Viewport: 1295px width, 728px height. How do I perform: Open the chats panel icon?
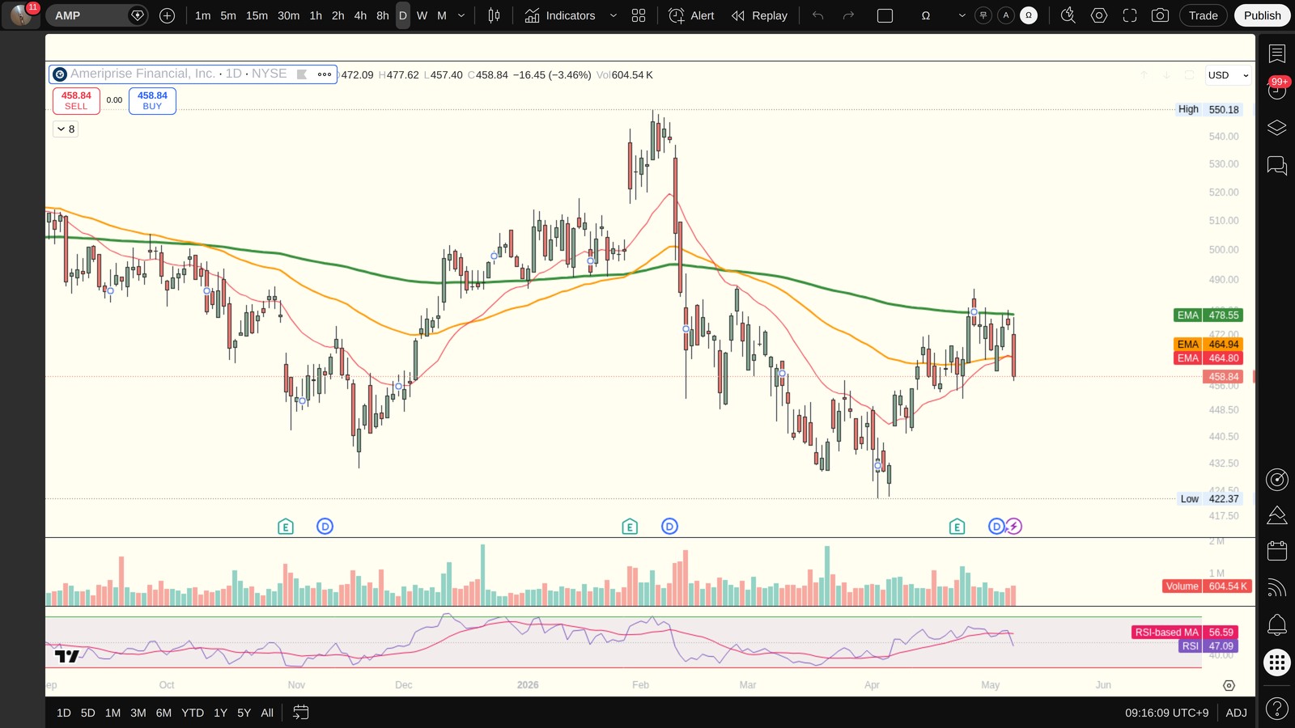pyautogui.click(x=1277, y=166)
